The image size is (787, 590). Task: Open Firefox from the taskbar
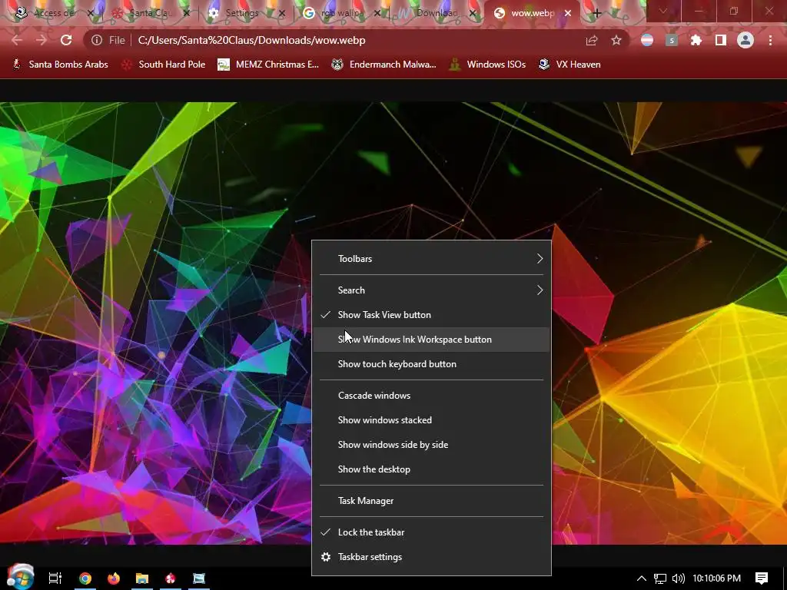[114, 578]
